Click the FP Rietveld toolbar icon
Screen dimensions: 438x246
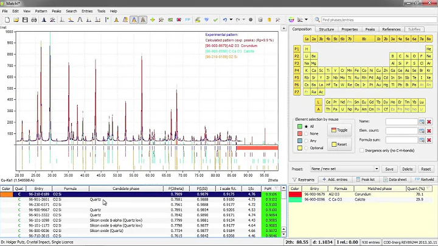pos(188,20)
